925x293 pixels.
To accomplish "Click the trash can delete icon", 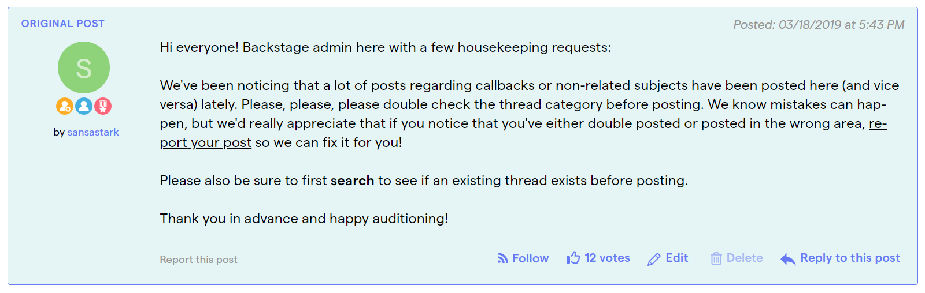I will pyautogui.click(x=716, y=258).
